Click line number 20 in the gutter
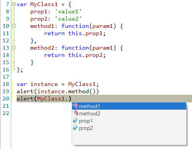Viewport: 192px width, 149px height. click(6, 99)
